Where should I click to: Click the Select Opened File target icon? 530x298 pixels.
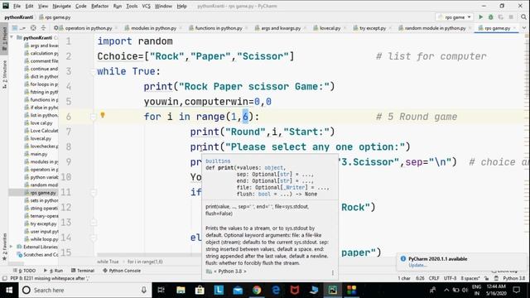(x=33, y=28)
